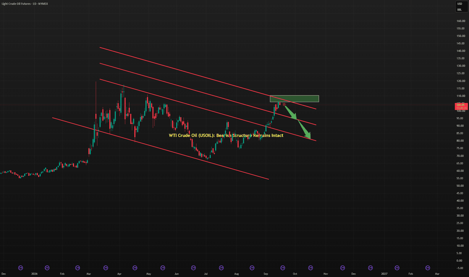The height and width of the screenshot is (277, 469).
Task: Click the Light Crude Oil Futures symbol title
Action: pyautogui.click(x=25, y=4)
